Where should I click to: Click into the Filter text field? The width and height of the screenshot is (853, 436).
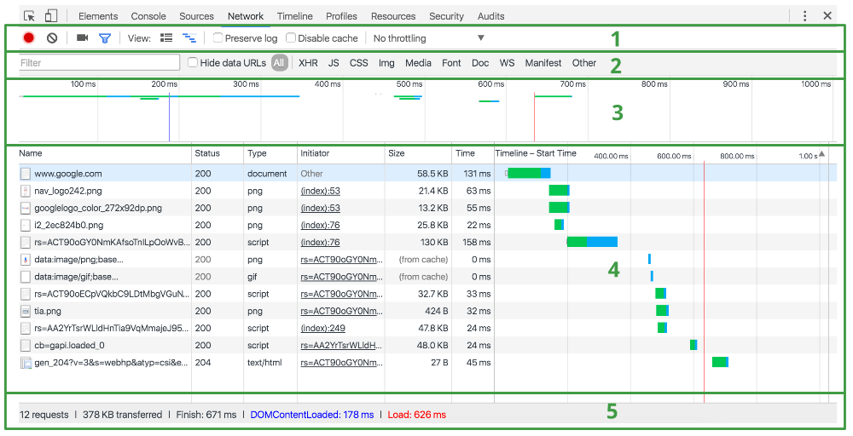99,63
